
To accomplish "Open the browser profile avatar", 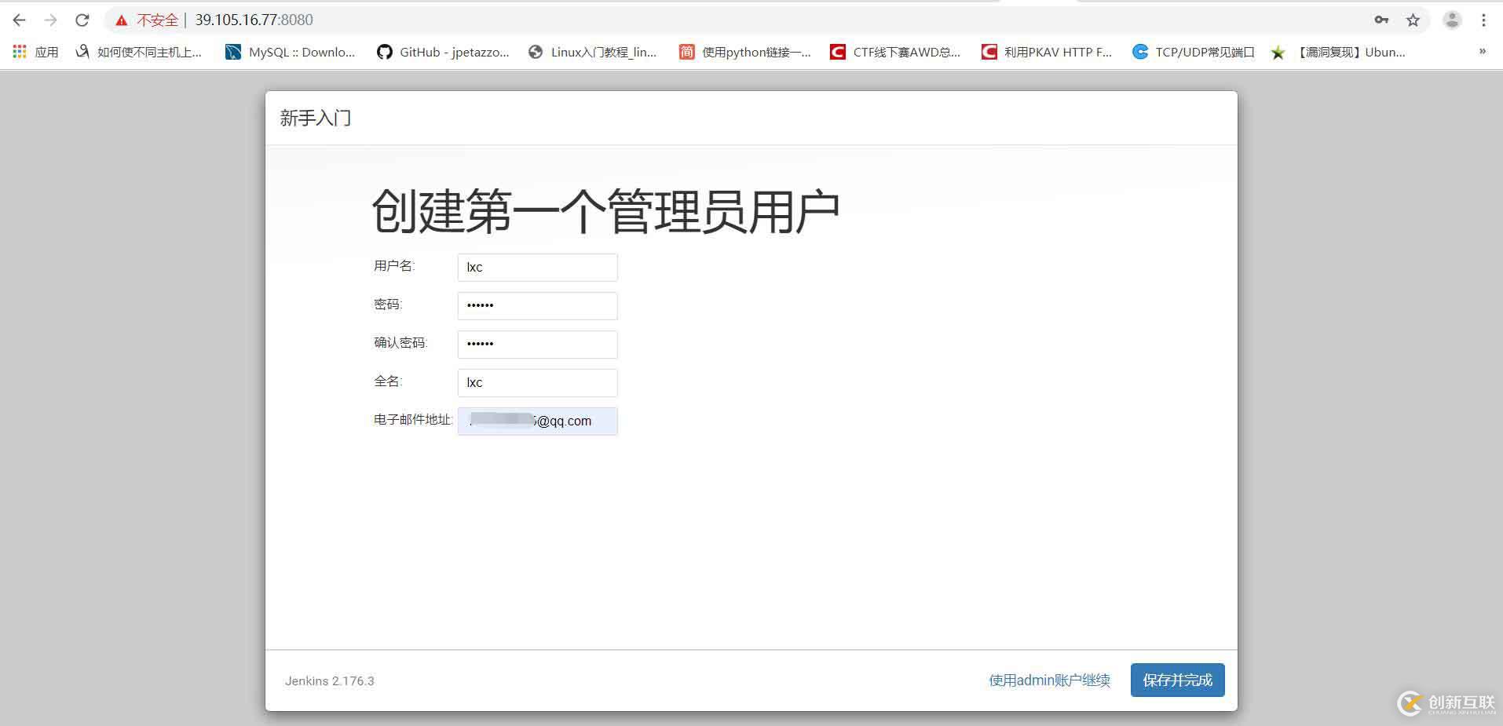I will point(1452,20).
